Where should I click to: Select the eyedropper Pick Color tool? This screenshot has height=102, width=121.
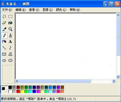(x=4, y=29)
